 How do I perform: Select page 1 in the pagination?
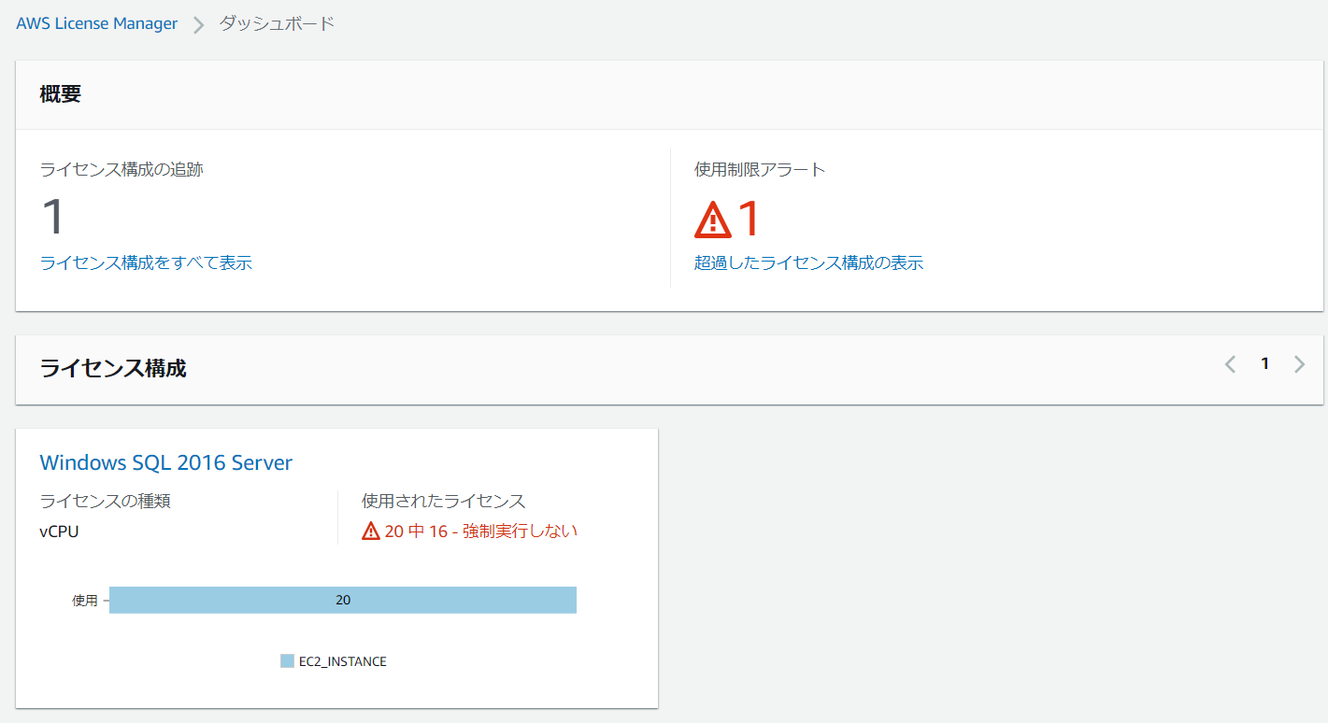click(x=1264, y=364)
